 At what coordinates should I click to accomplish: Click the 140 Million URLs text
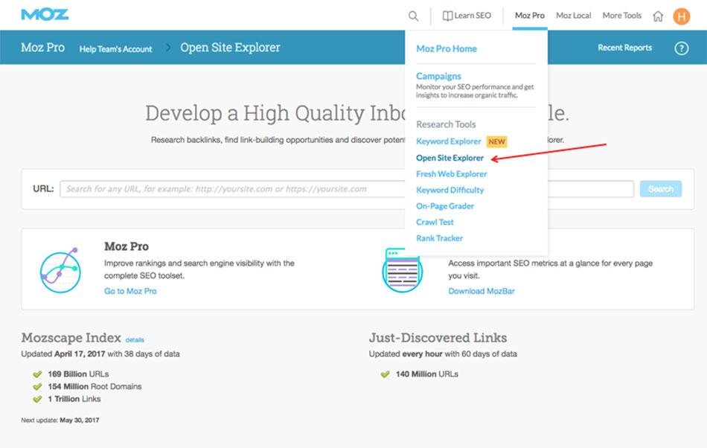tap(426, 374)
